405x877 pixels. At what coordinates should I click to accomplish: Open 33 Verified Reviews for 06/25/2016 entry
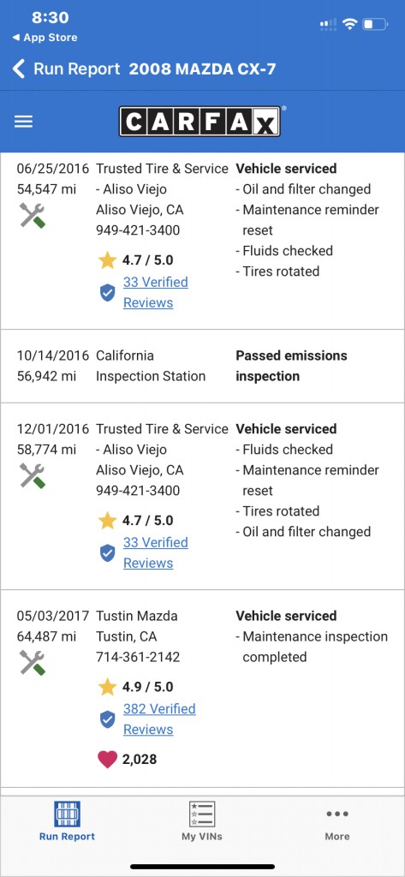coord(156,293)
